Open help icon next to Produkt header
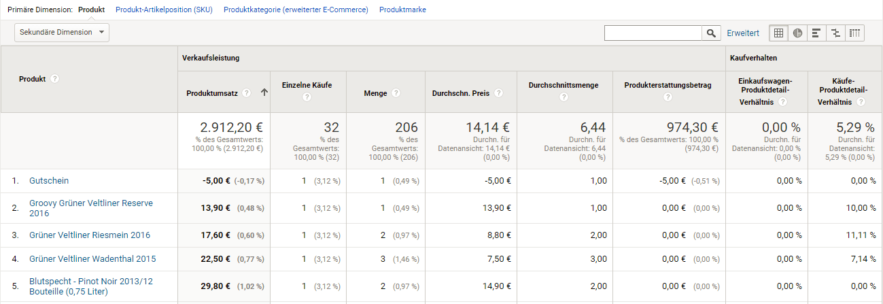Screen dimensions: 883x304 [x=55, y=79]
